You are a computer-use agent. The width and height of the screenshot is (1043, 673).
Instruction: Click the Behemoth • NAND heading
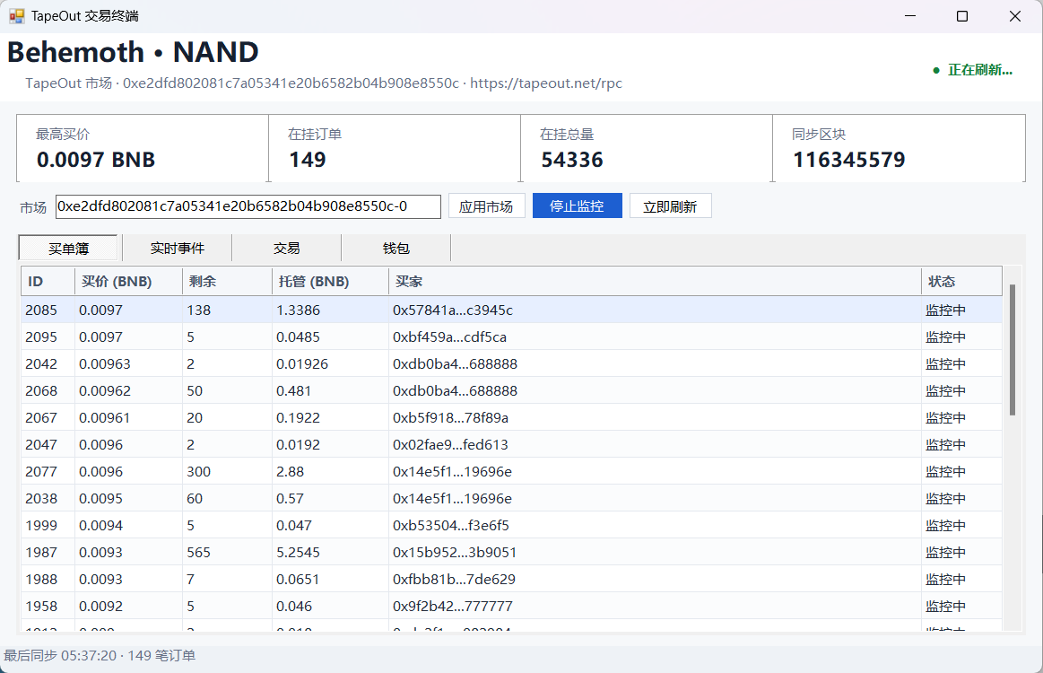point(133,52)
